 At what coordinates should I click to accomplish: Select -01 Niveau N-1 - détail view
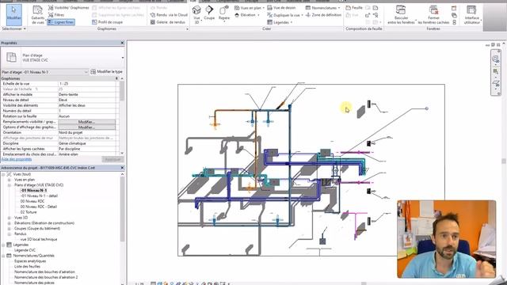point(39,196)
